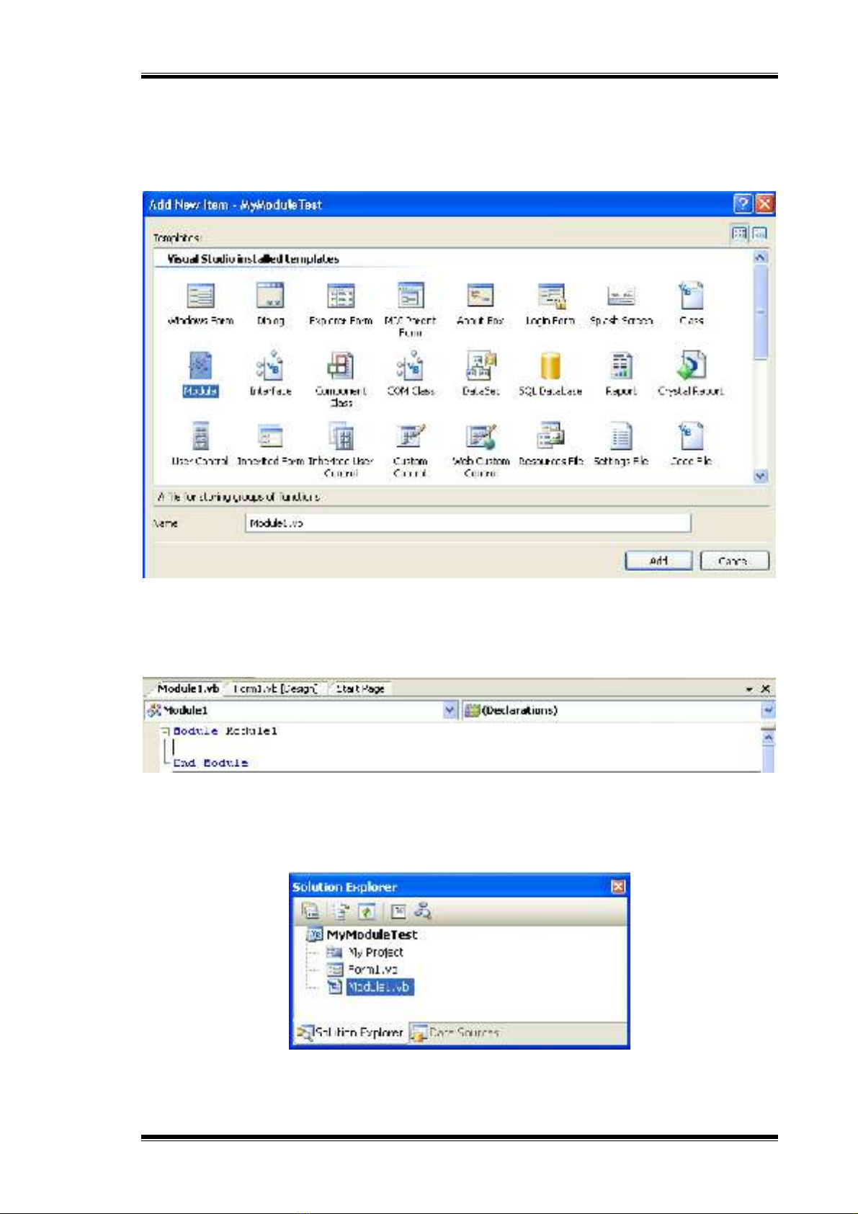858x1214 pixels.
Task: Click the Name field containing Module1.vb
Action: pos(468,523)
